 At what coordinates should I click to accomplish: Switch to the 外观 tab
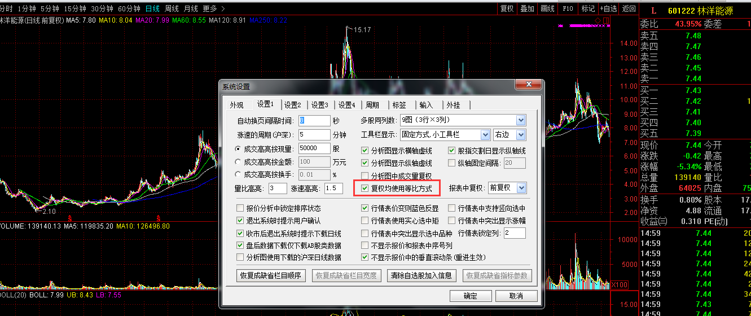coord(237,105)
